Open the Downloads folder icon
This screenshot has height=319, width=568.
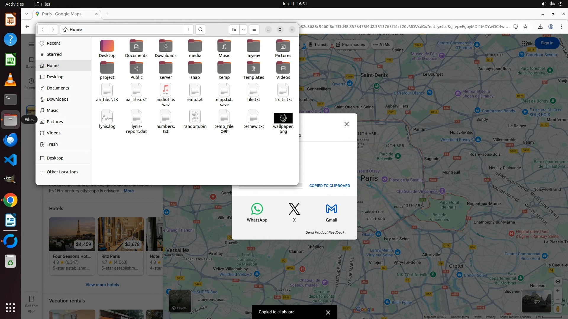(165, 46)
